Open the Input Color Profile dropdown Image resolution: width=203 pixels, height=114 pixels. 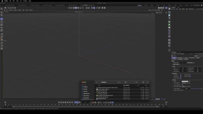click(186, 86)
